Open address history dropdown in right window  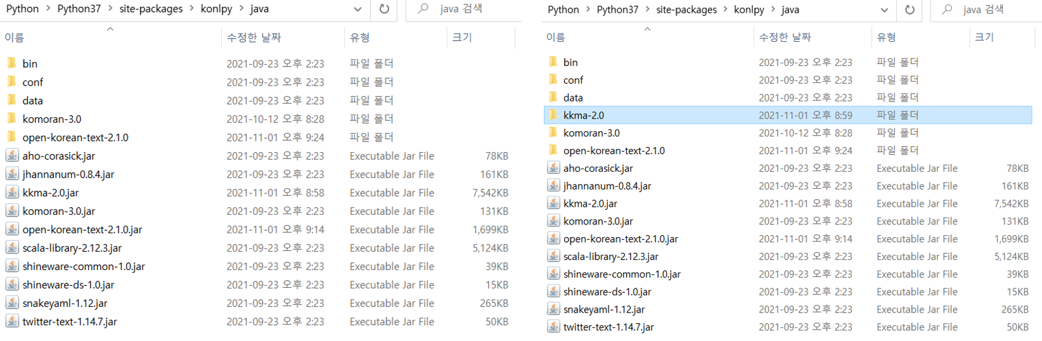click(x=884, y=10)
